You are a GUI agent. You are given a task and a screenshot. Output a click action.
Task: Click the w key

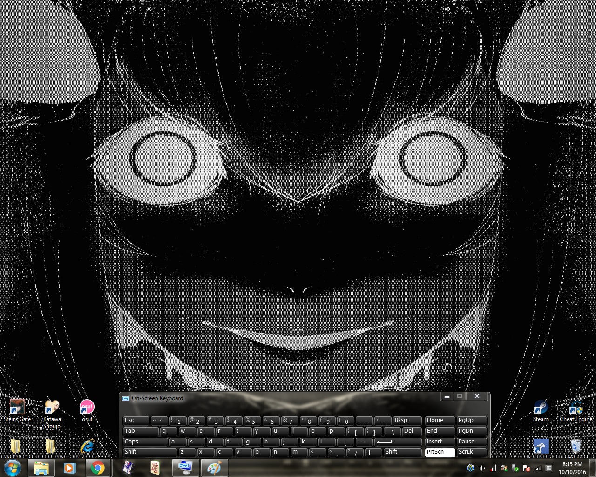click(187, 431)
